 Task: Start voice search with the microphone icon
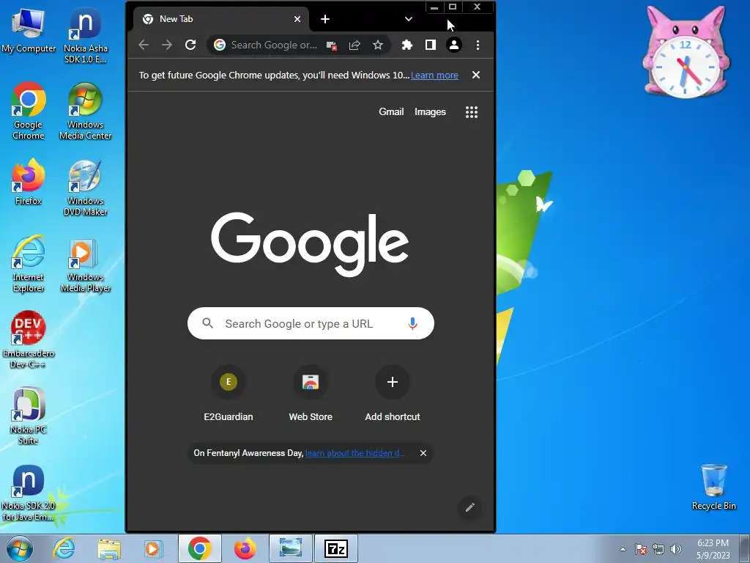pyautogui.click(x=412, y=323)
